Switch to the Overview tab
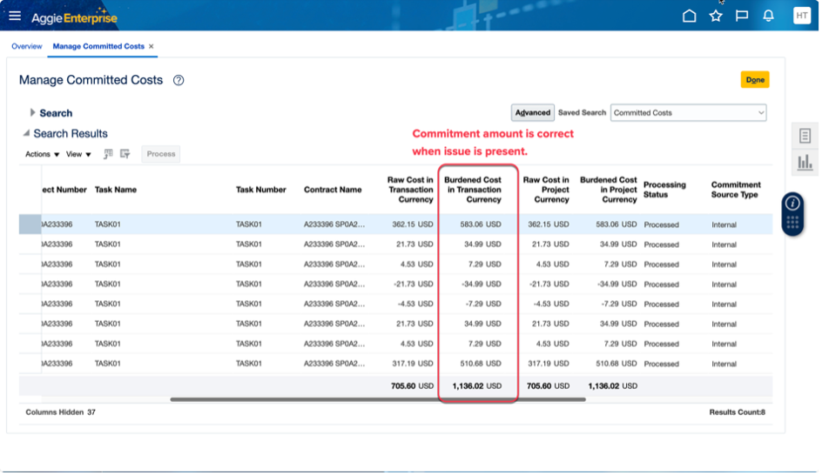Viewport: 822px width, 475px height. 27,46
